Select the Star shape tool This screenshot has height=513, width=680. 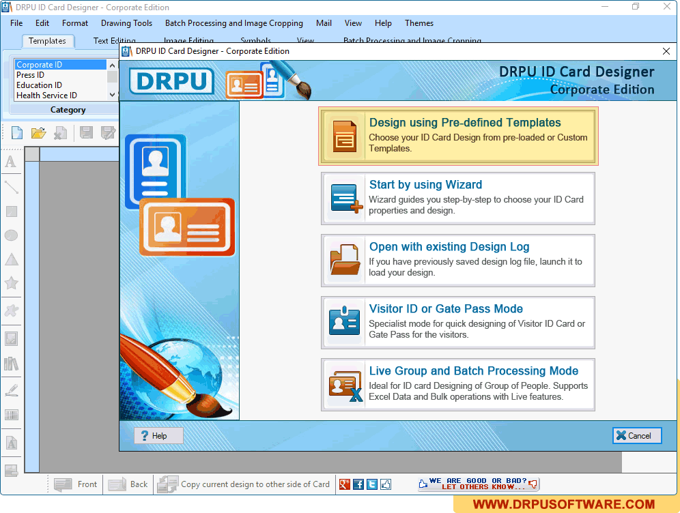tap(12, 283)
